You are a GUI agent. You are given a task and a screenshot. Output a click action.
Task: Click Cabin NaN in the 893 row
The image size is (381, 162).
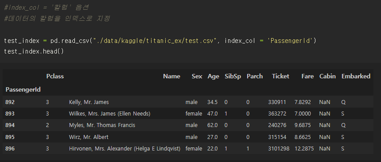click(x=325, y=114)
